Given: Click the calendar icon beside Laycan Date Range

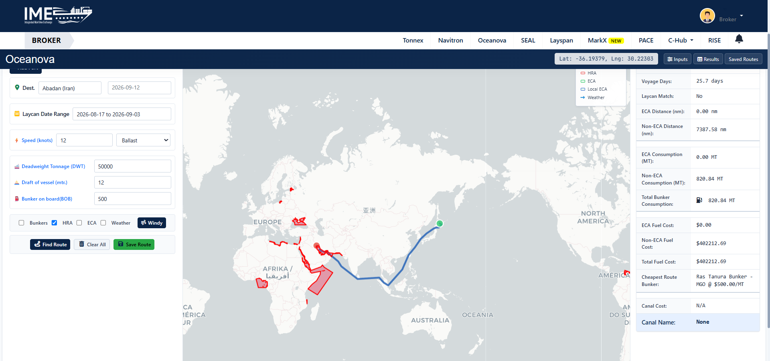Looking at the screenshot, I should pyautogui.click(x=17, y=114).
